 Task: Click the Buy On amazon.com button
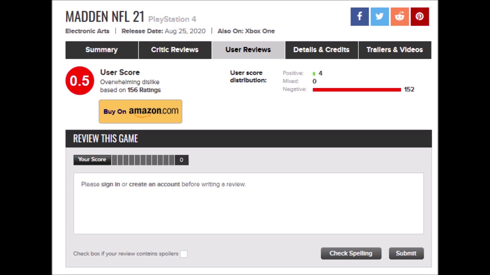pyautogui.click(x=140, y=112)
